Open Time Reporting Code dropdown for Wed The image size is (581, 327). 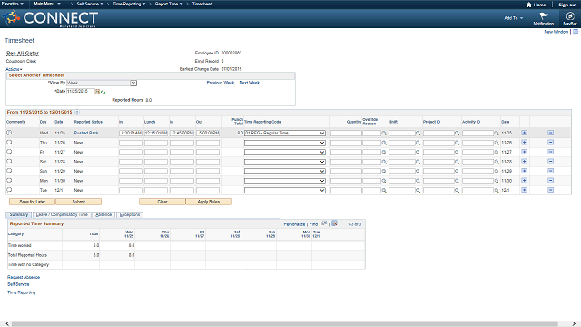[322, 133]
